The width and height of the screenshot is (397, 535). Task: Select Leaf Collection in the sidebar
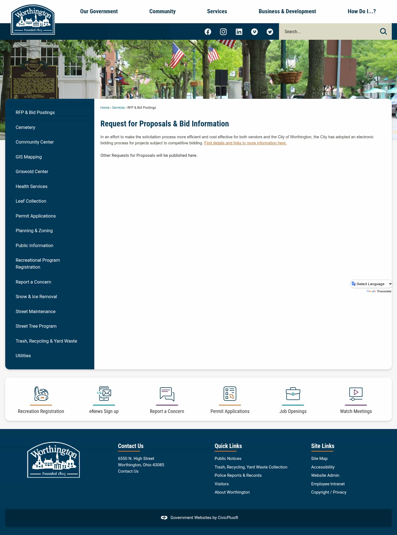(x=31, y=201)
